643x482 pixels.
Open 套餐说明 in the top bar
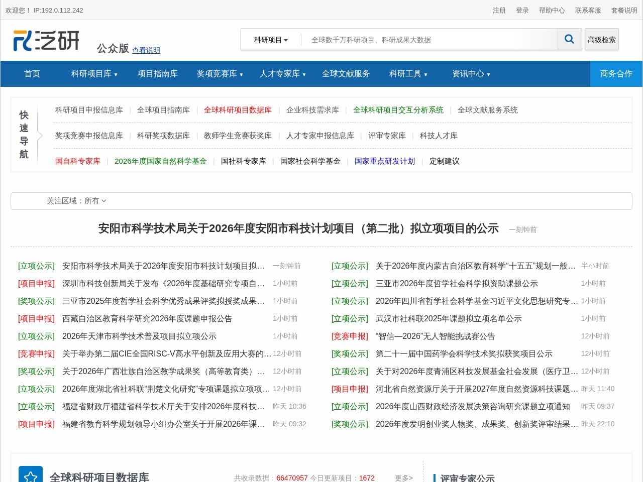(x=624, y=10)
